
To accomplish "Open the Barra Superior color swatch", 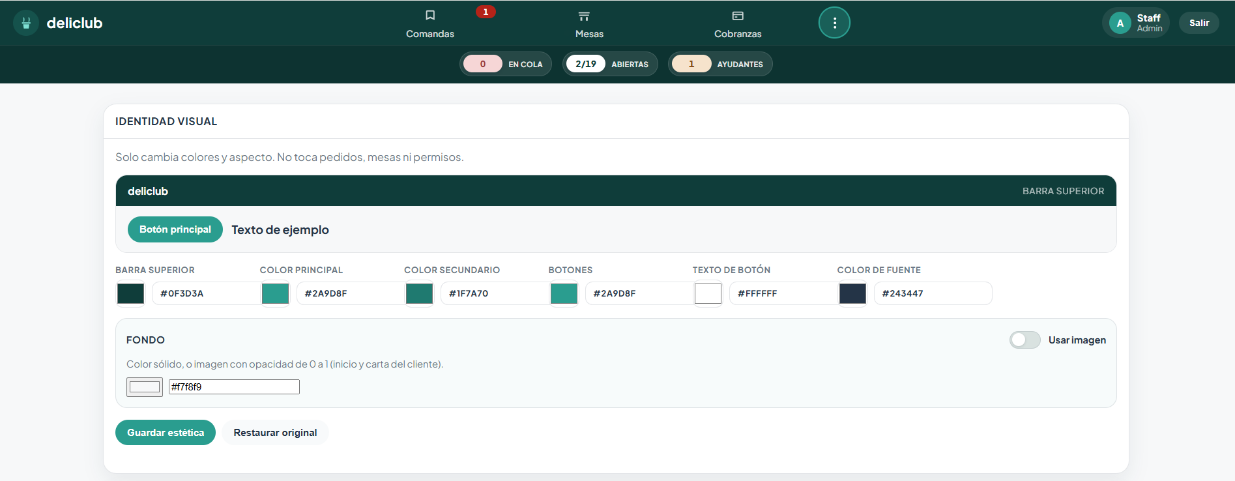I will [x=130, y=293].
